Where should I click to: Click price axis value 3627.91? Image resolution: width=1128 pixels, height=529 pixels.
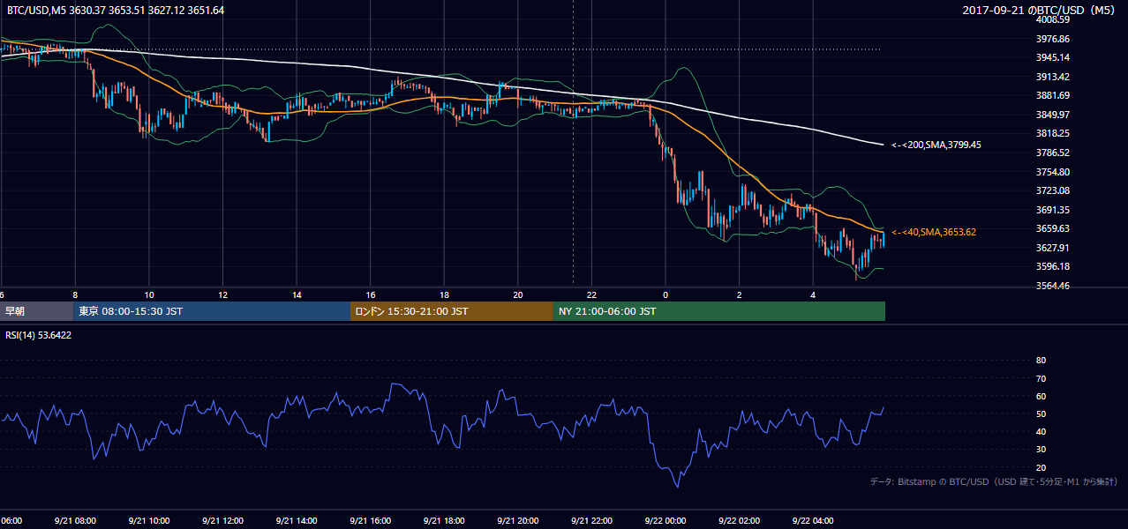1053,248
